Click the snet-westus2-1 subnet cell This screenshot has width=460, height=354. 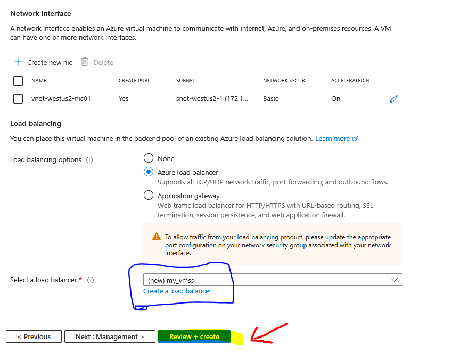click(212, 99)
